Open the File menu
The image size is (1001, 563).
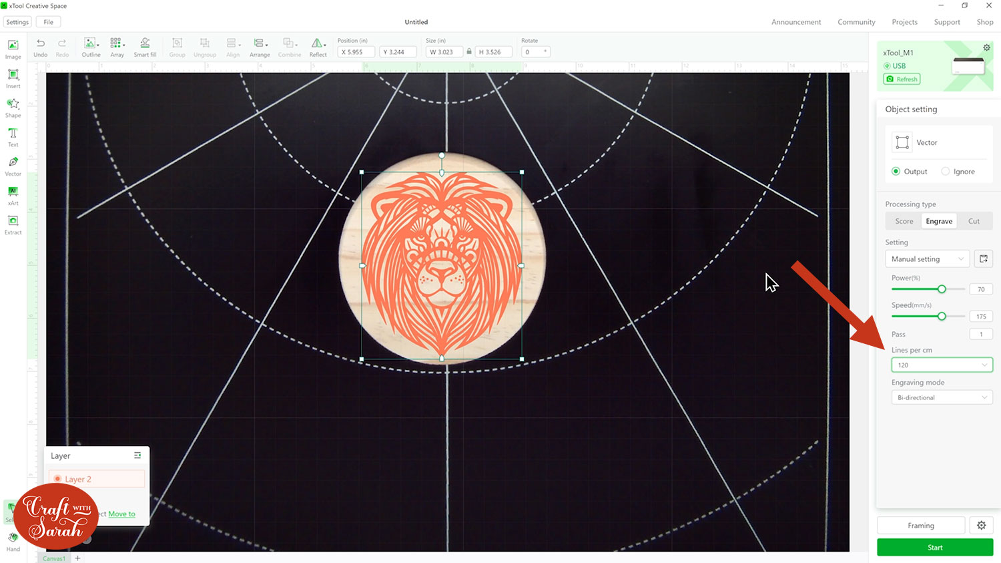tap(49, 22)
